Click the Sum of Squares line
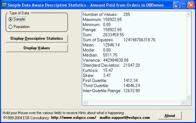The image size is (196, 123). pos(119,40)
